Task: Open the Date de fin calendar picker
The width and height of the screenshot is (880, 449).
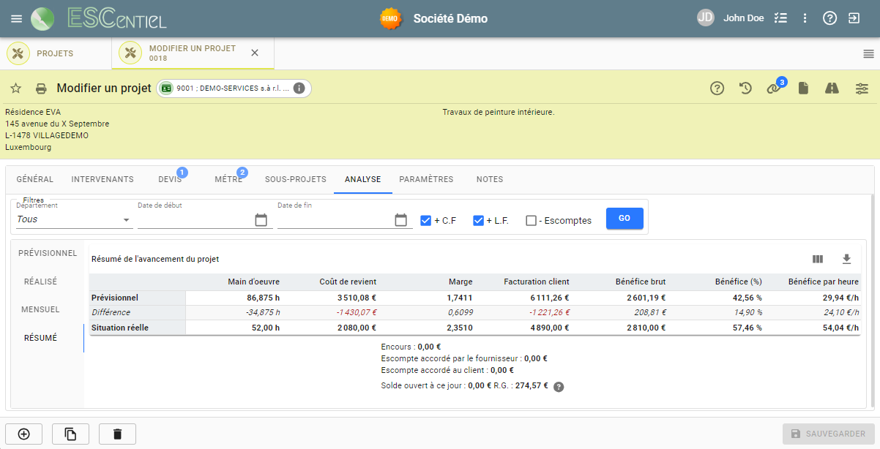Action: click(x=400, y=220)
